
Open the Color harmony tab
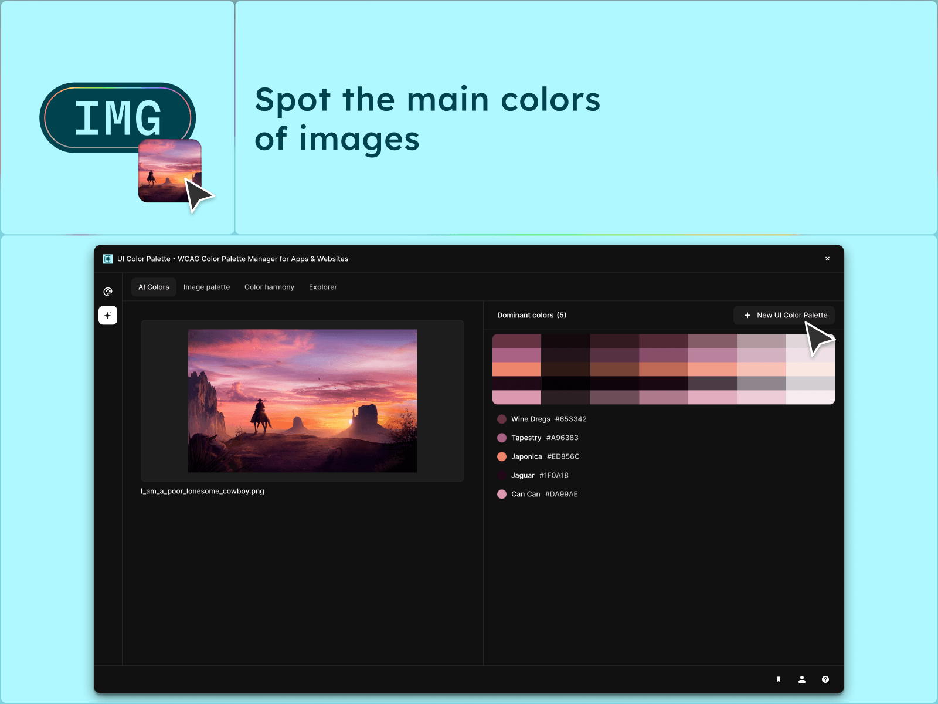point(269,287)
